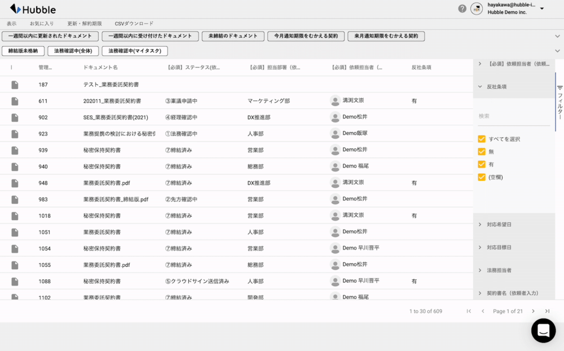Open the フィルター side panel tab

[559, 102]
